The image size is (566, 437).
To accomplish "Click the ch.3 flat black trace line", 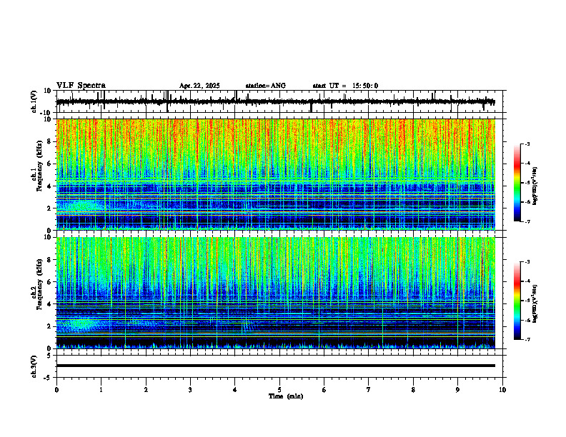I will coord(276,366).
